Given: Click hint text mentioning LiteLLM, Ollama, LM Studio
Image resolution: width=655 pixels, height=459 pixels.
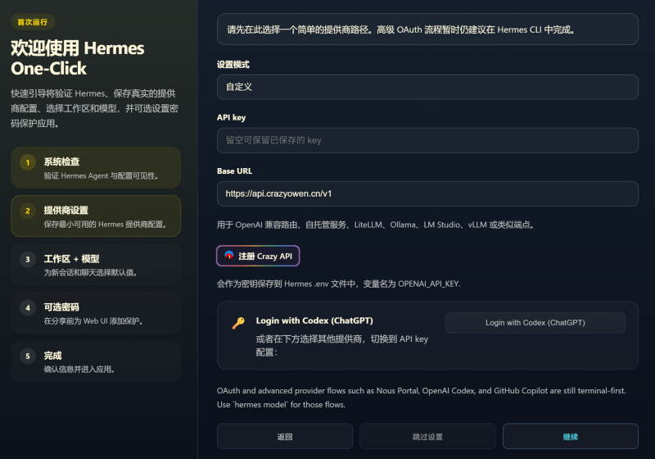Looking at the screenshot, I should [x=375, y=225].
